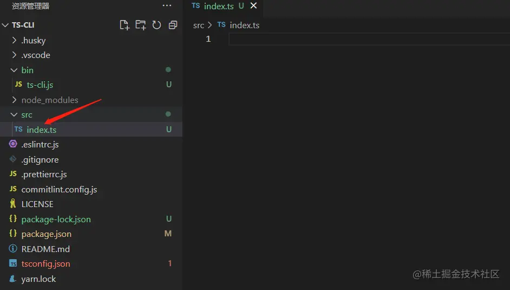Click the license ribbon icon beside LICENSE
This screenshot has height=290, width=510.
[13, 203]
